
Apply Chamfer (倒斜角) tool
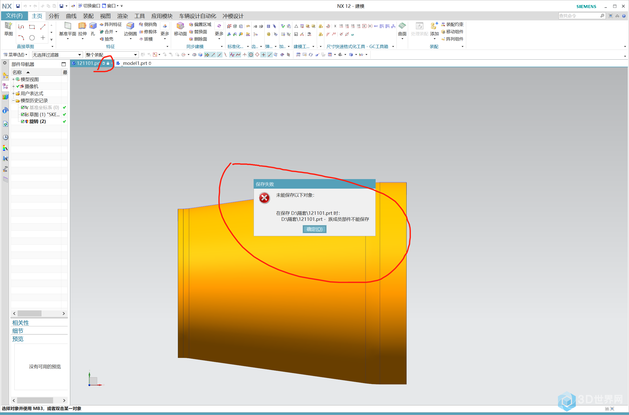pos(148,24)
